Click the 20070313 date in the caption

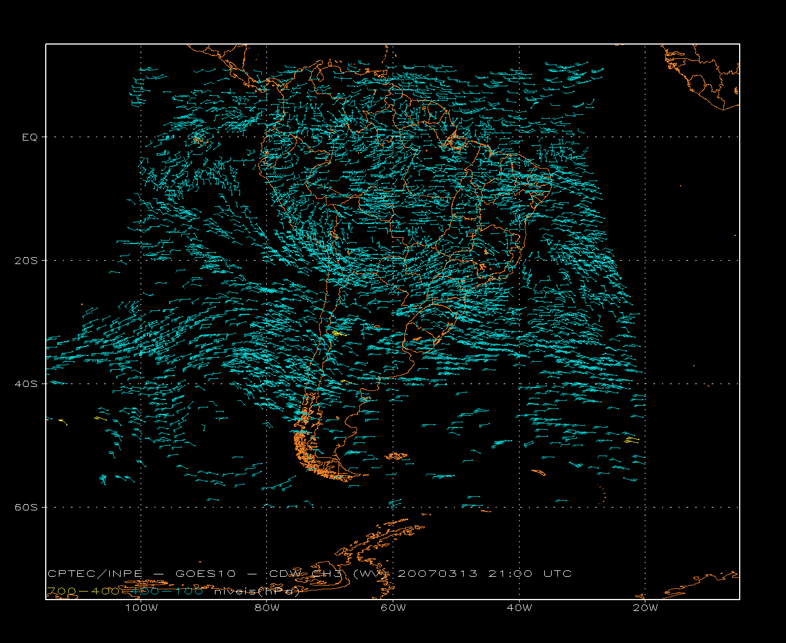(437, 573)
